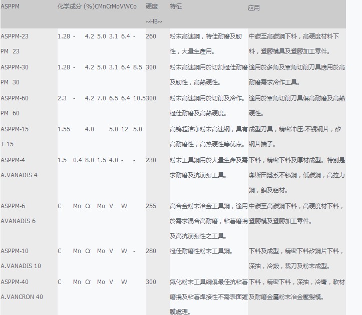
Task: Select the ASPPM-60 grade name
Action: (15, 98)
